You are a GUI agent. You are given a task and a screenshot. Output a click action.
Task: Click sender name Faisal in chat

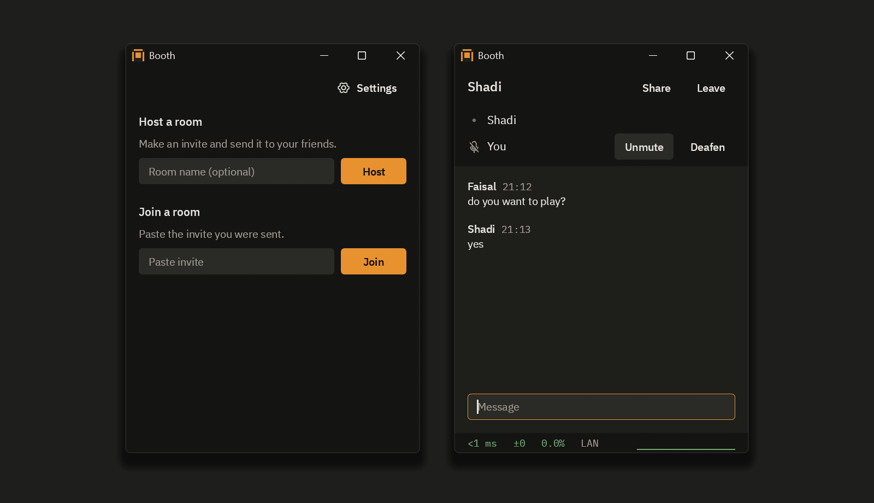click(x=482, y=186)
